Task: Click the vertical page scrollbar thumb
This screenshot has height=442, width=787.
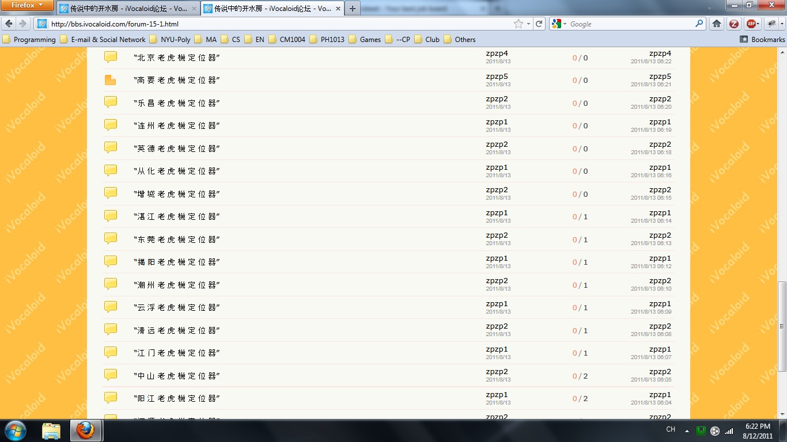Action: click(782, 326)
